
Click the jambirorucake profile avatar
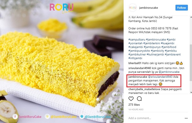coord(132,8)
